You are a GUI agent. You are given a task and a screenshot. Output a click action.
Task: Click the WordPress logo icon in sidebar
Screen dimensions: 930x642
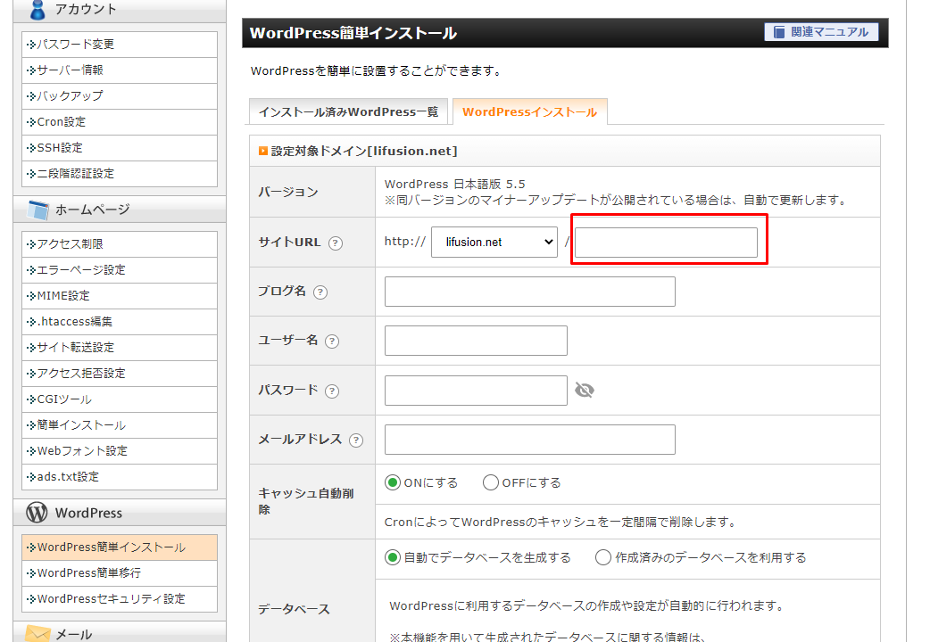[37, 512]
